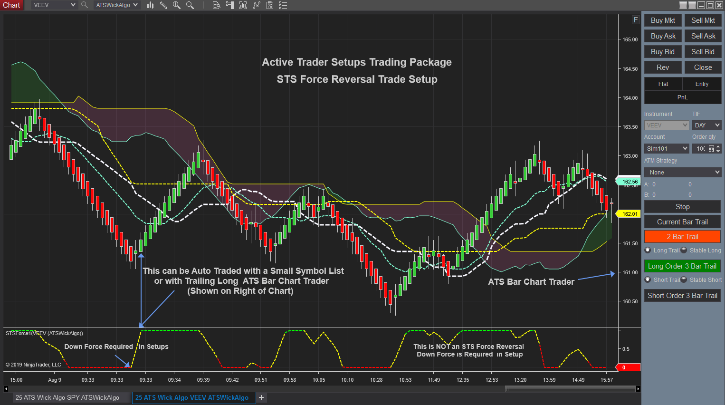Click the red 0 STSForce value marker
The image size is (725, 405).
(628, 367)
